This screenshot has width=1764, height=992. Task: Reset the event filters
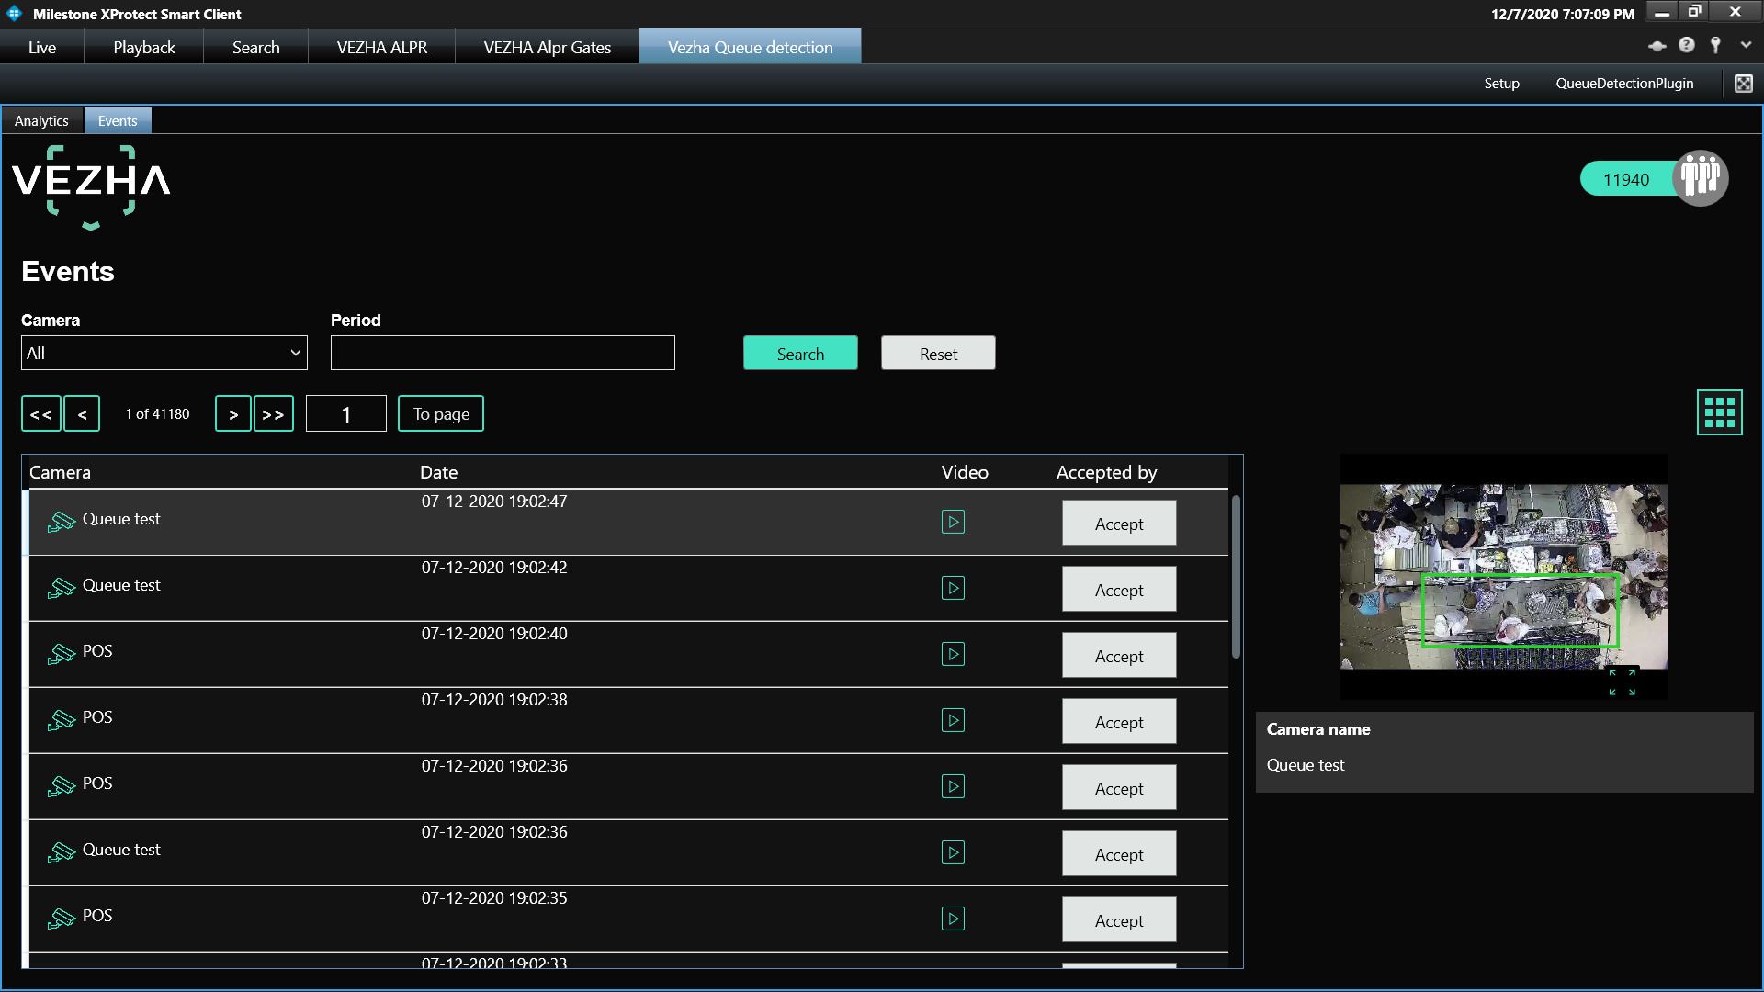click(x=938, y=353)
